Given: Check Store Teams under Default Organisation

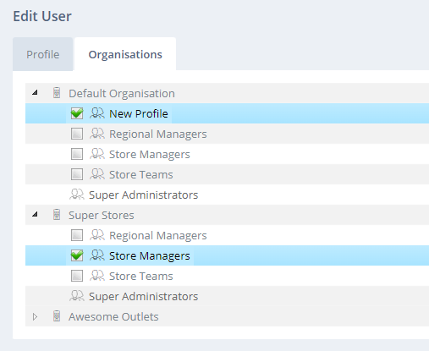Looking at the screenshot, I should point(77,174).
